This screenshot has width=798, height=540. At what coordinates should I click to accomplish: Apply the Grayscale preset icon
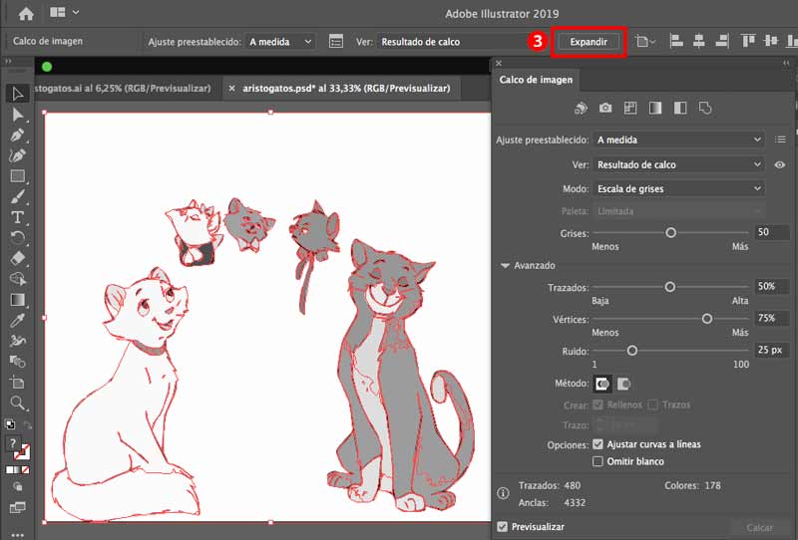(x=655, y=108)
